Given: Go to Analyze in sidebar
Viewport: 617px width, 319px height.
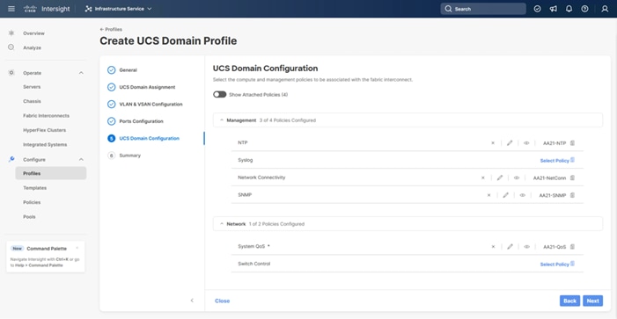Looking at the screenshot, I should [x=32, y=47].
